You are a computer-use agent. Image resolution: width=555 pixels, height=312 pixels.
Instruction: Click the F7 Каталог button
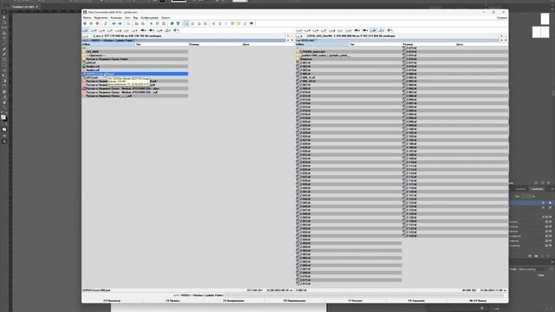click(x=356, y=301)
